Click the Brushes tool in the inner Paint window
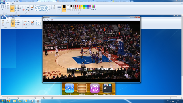This screenshot has width=183, height=103. [33, 22]
